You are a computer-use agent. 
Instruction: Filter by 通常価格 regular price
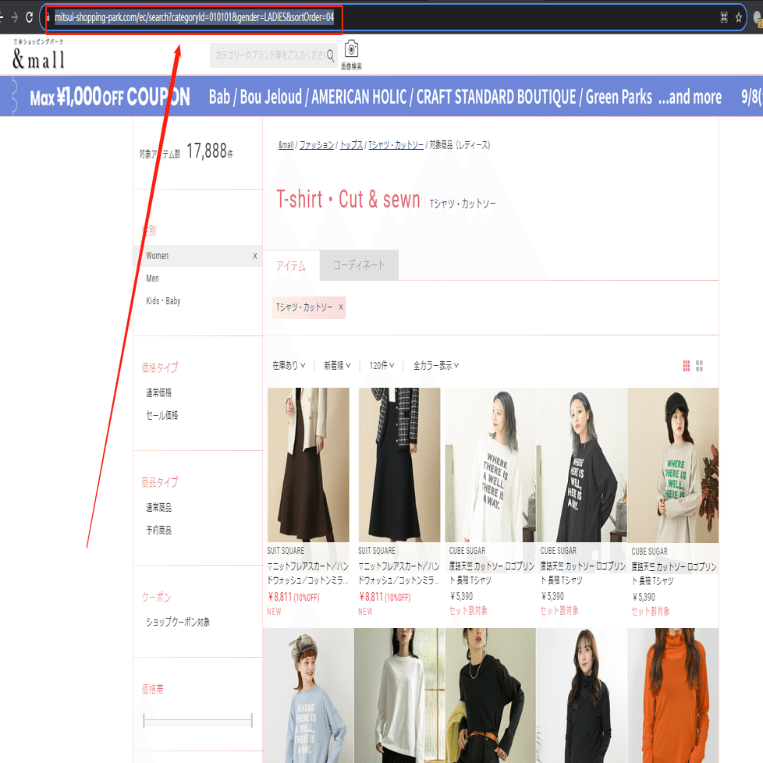158,392
